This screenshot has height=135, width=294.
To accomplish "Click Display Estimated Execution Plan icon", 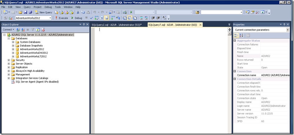I will 97,18.
